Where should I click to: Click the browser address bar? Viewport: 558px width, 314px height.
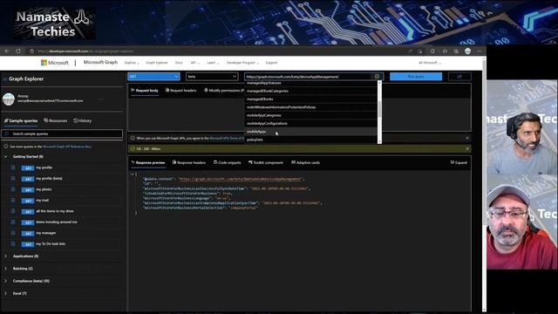[x=221, y=51]
